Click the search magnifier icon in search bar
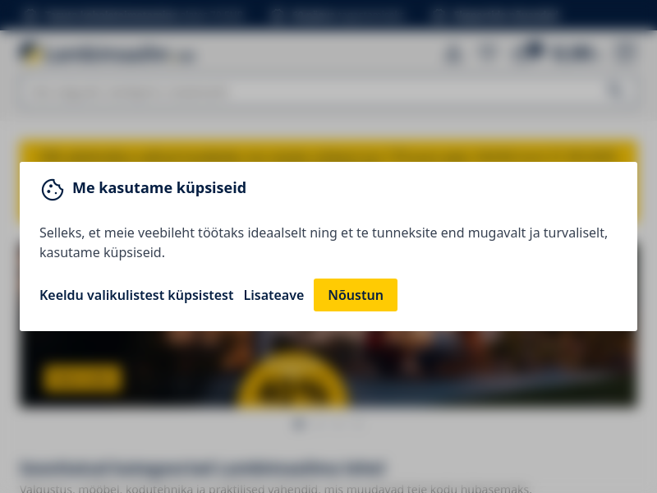This screenshot has height=493, width=657. pyautogui.click(x=616, y=90)
